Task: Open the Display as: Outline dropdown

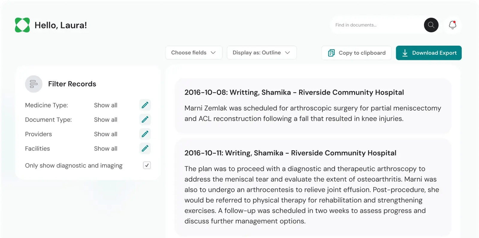Action: tap(262, 53)
